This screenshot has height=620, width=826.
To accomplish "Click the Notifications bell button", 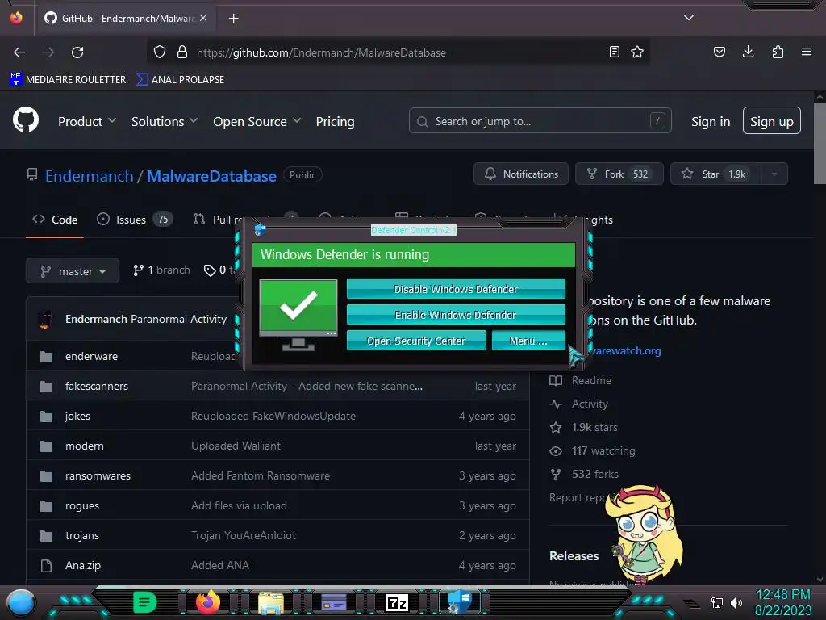I will (x=521, y=174).
